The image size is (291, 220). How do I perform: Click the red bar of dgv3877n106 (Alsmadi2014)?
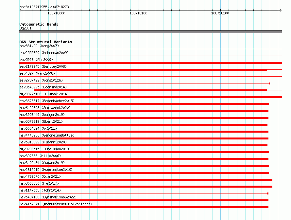click(150, 97)
